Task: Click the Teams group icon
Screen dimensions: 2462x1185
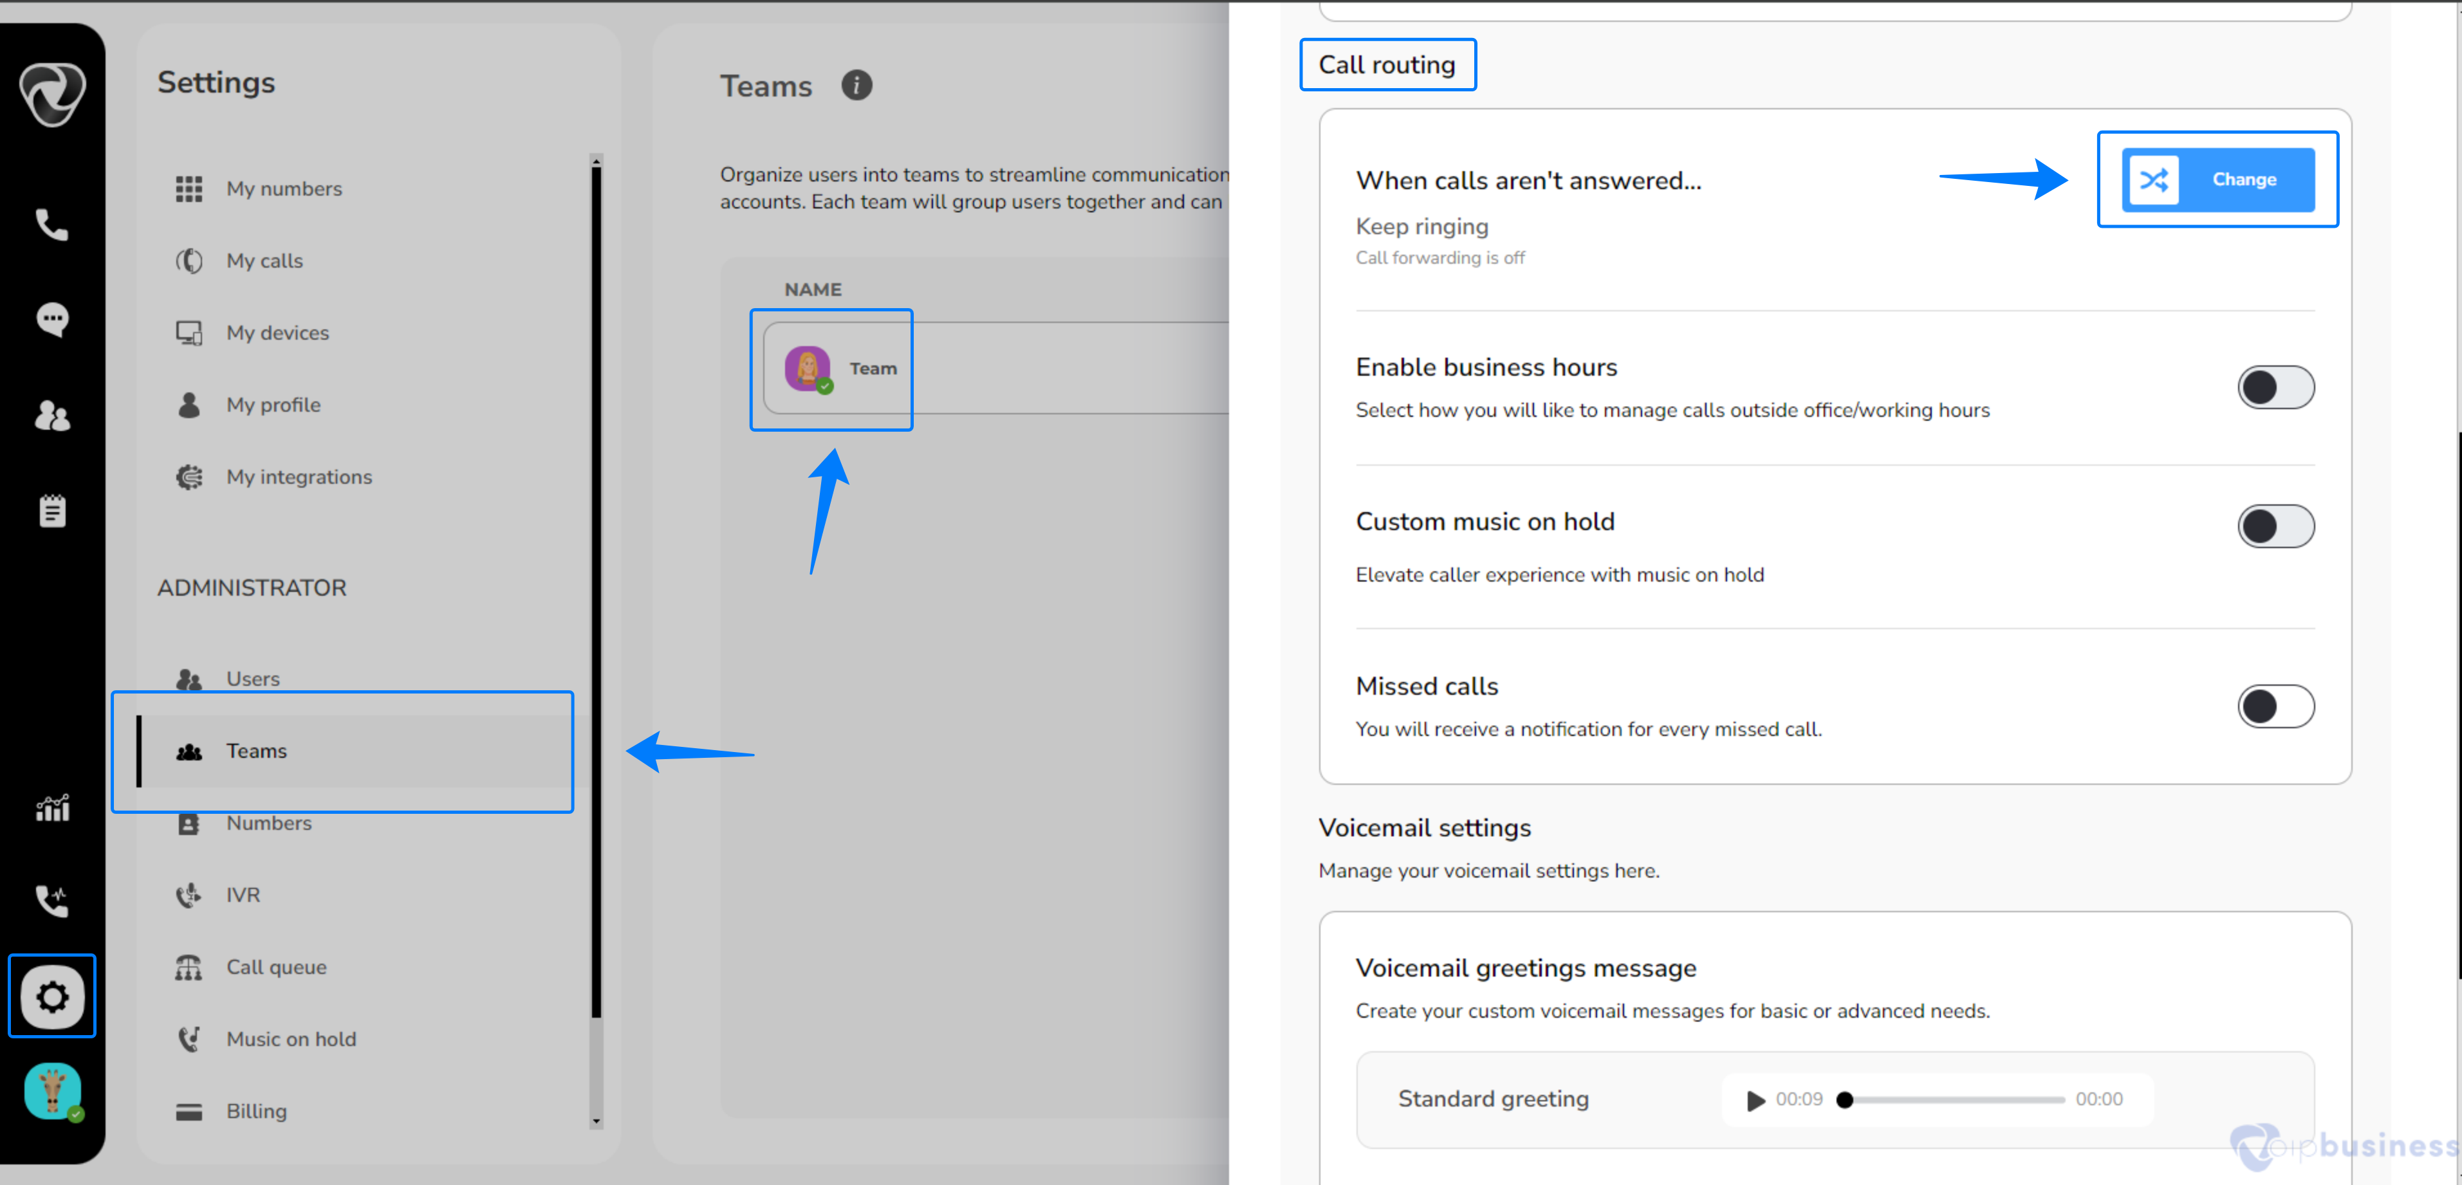Action: (x=189, y=751)
